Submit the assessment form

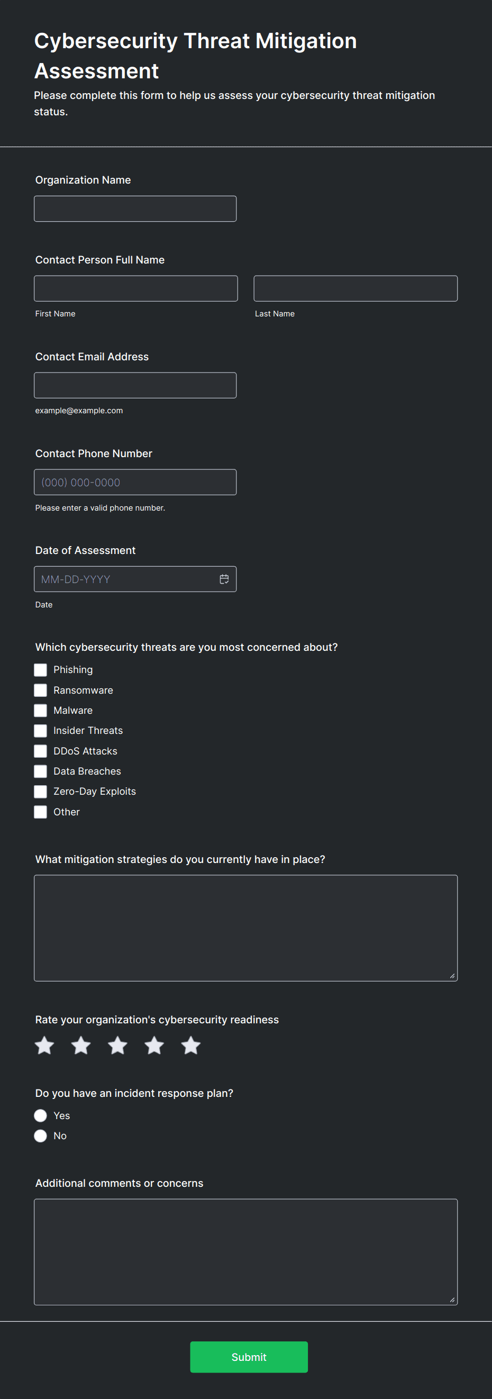249,1357
